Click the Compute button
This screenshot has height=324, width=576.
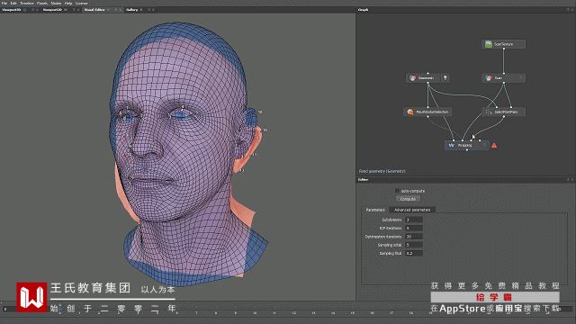[x=408, y=199]
